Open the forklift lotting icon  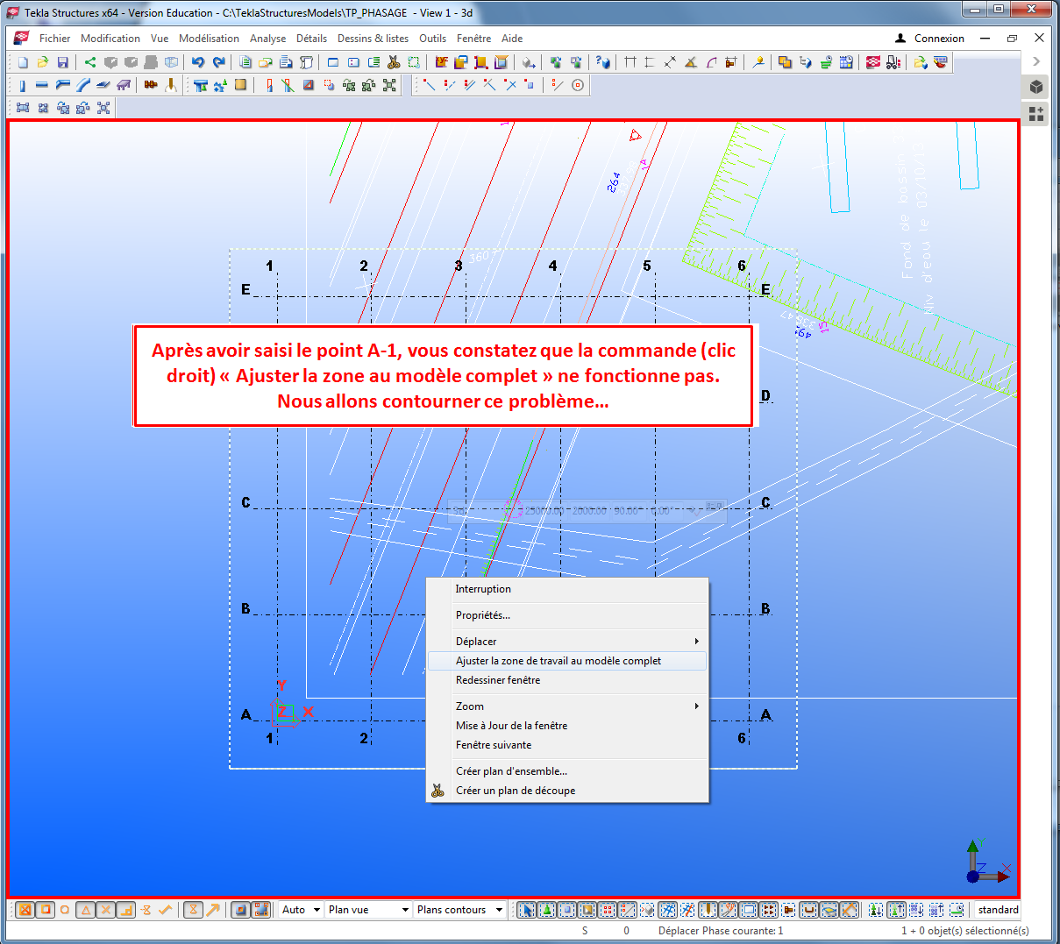coord(893,62)
